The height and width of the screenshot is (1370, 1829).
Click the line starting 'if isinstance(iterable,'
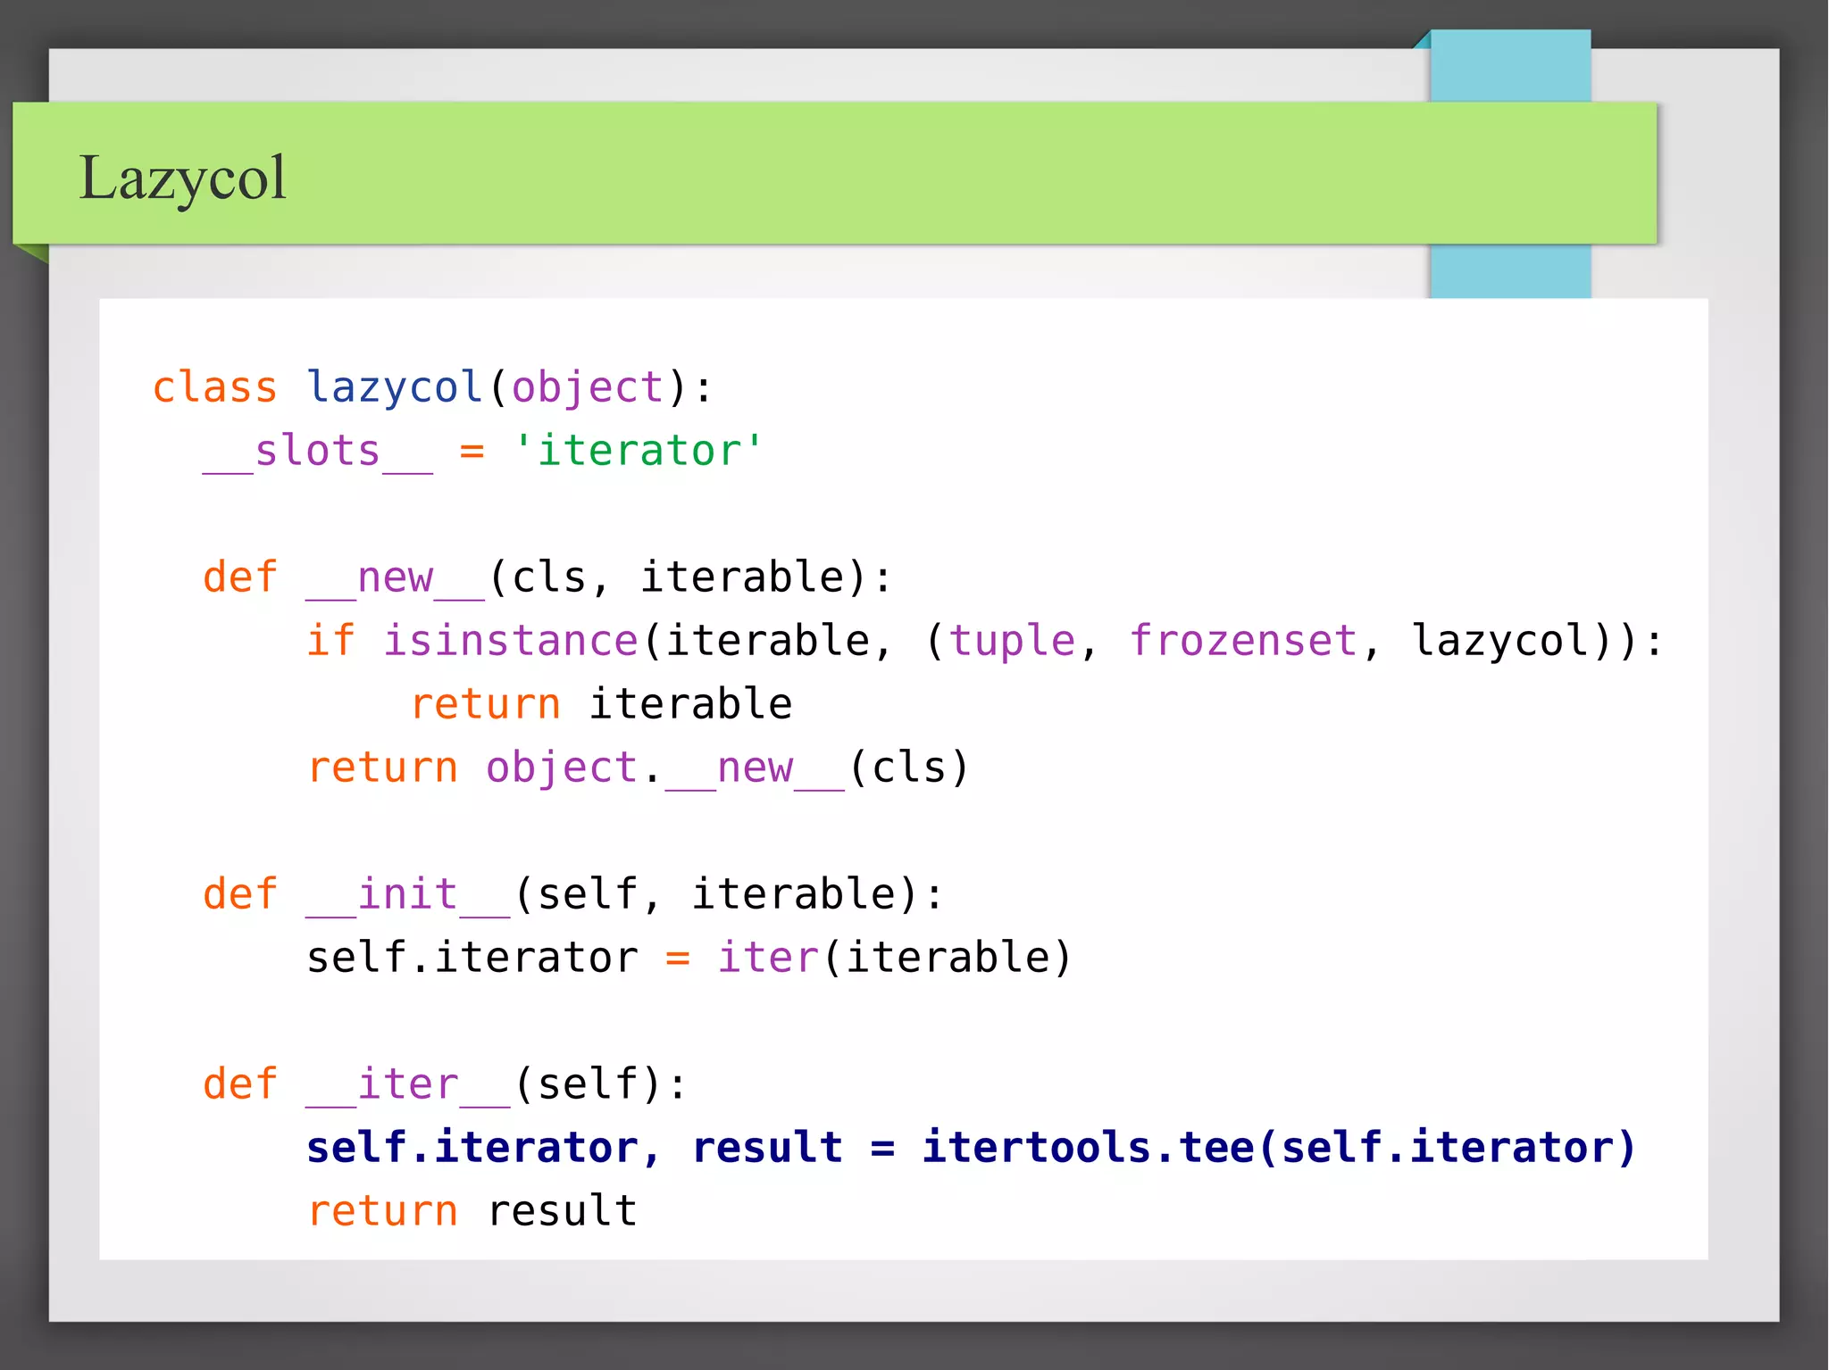tap(986, 641)
